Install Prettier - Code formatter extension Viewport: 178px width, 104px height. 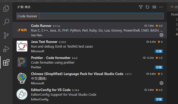pyautogui.click(x=159, y=67)
